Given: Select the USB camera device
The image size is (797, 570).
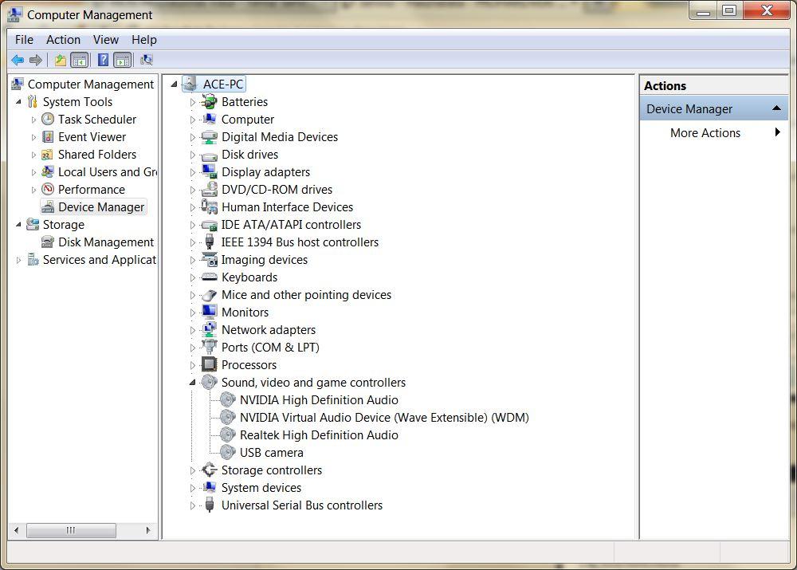Looking at the screenshot, I should [x=272, y=453].
